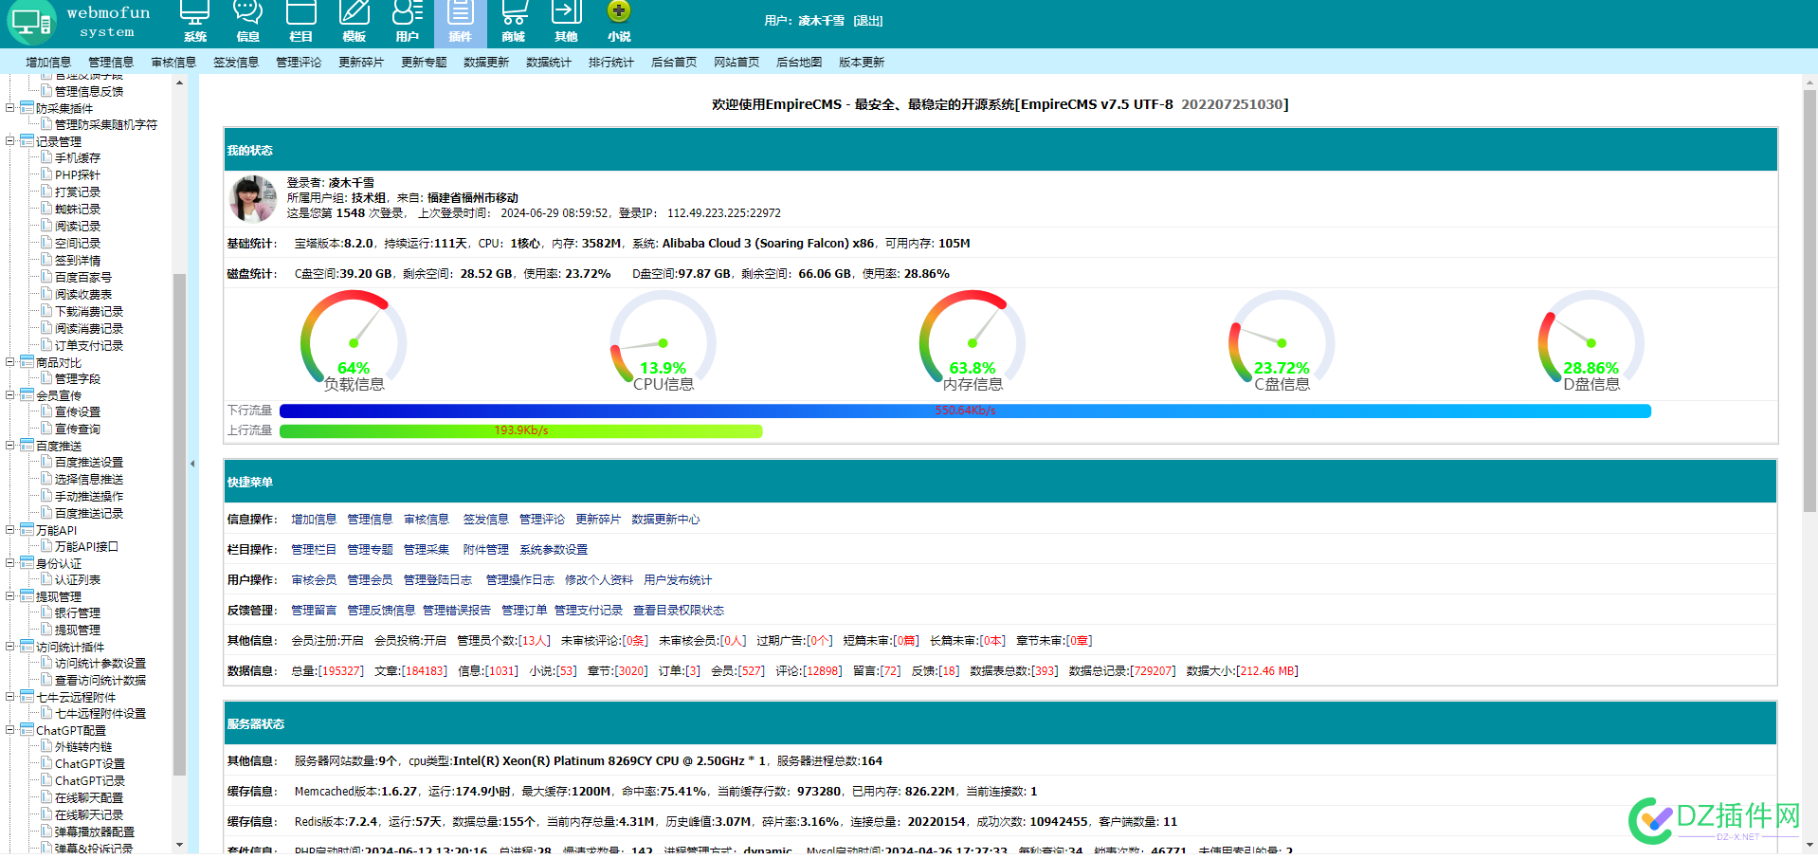
Task: Open 管理登陆日志 quick link
Action: point(438,580)
